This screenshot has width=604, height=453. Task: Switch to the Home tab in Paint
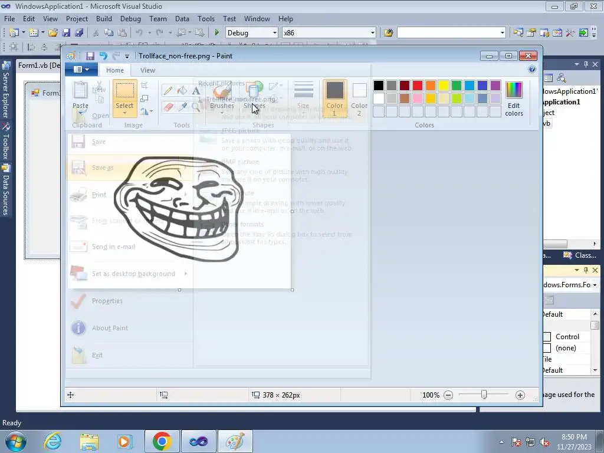[x=115, y=70]
